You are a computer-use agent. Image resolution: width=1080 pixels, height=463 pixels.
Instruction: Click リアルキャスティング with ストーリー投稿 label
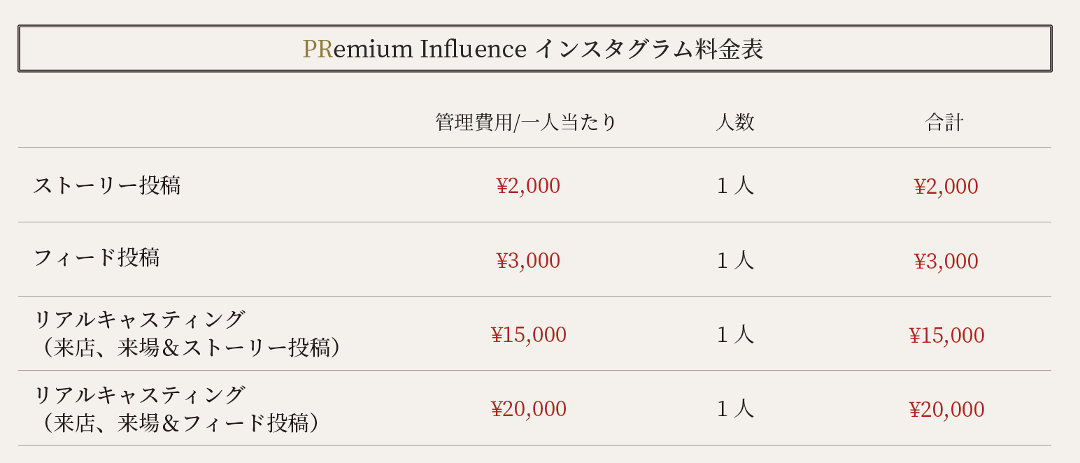(x=189, y=334)
